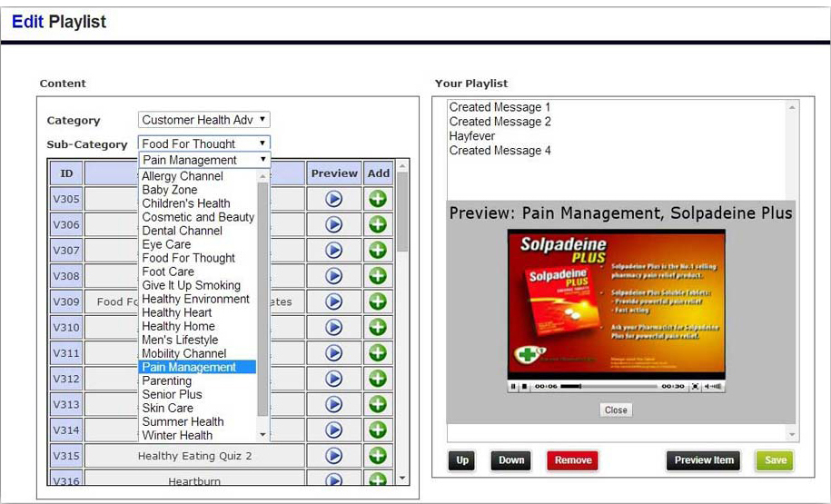Add Healthy Eating Quiz 2 to playlist
831x504 pixels.
(377, 456)
